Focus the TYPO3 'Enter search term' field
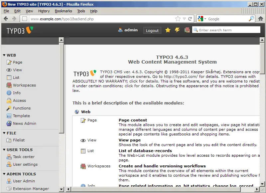 (226, 30)
